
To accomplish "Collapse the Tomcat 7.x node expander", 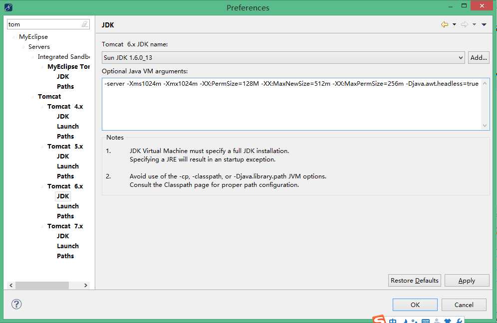I will pyautogui.click(x=43, y=226).
